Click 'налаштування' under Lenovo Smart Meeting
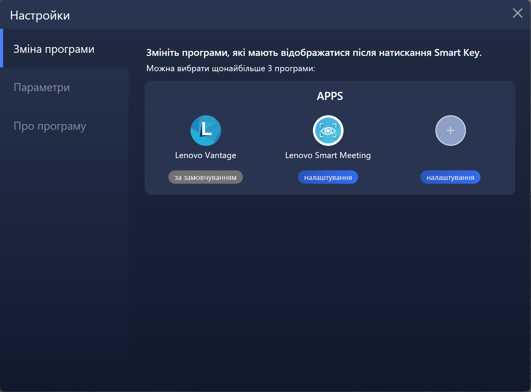The width and height of the screenshot is (531, 392). click(x=328, y=177)
